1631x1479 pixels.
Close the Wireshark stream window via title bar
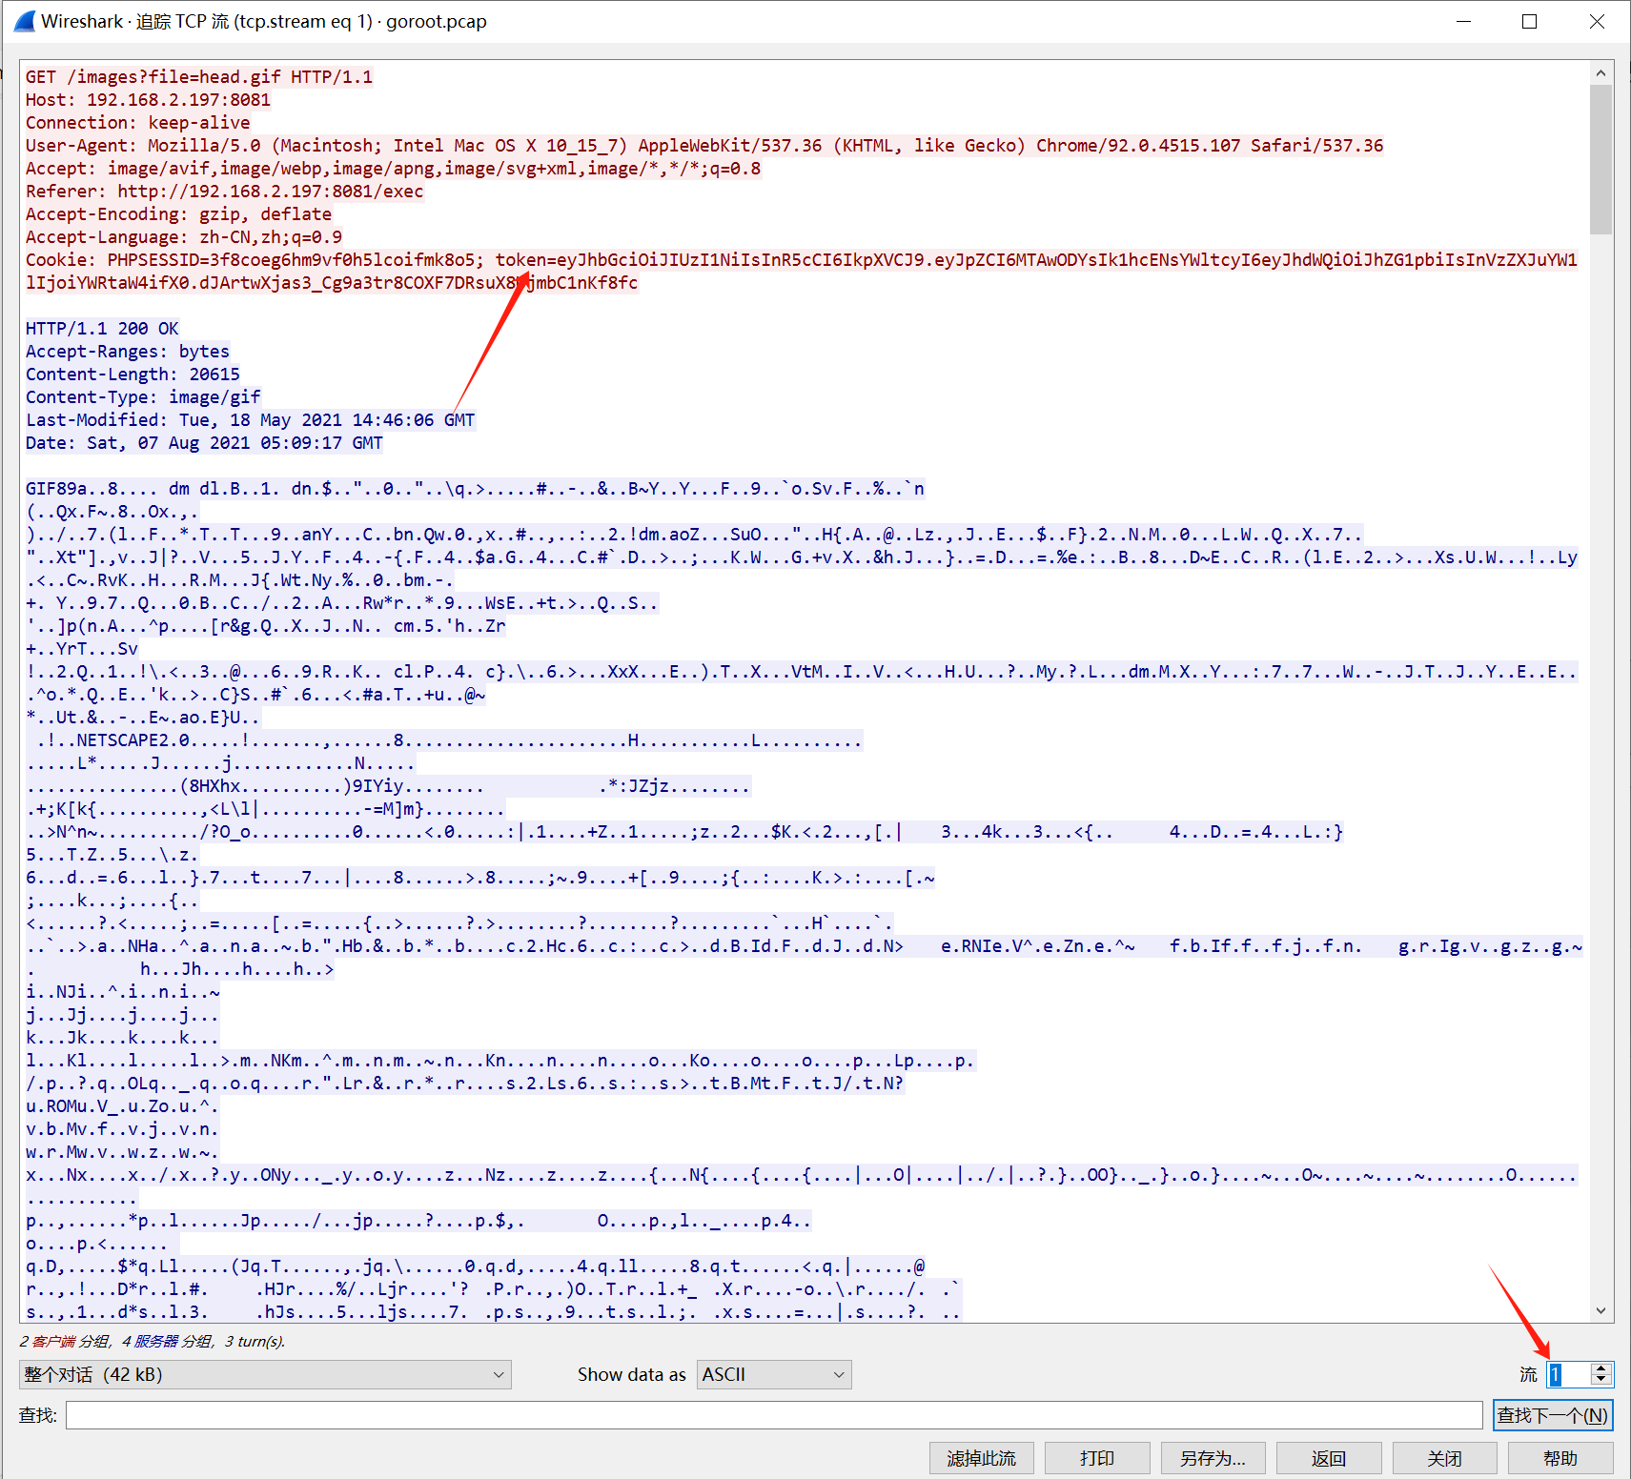[1597, 21]
